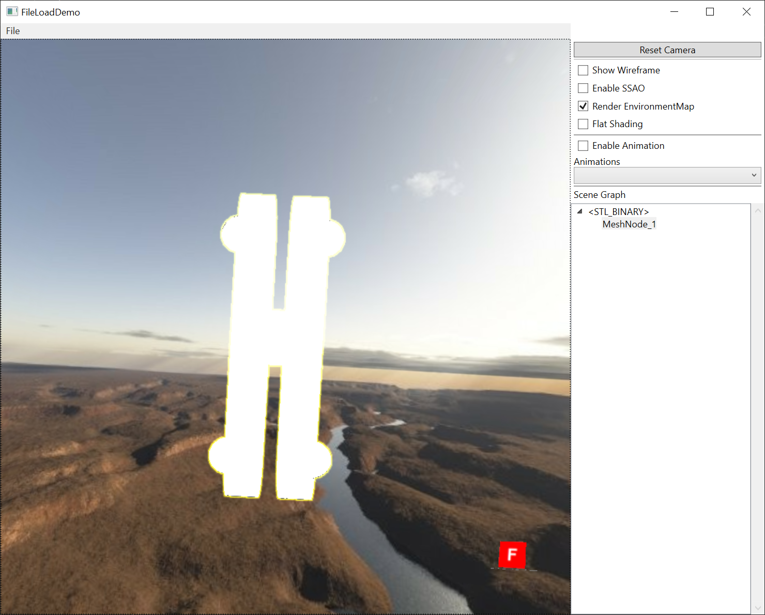Click the chevron icon on the Animations combo box
Image resolution: width=765 pixels, height=615 pixels.
[754, 176]
